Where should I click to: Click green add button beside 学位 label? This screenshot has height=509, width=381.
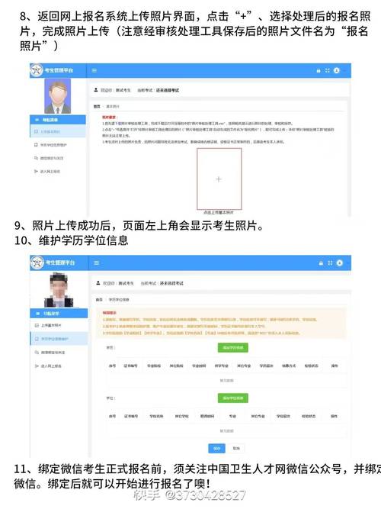[x=233, y=398]
